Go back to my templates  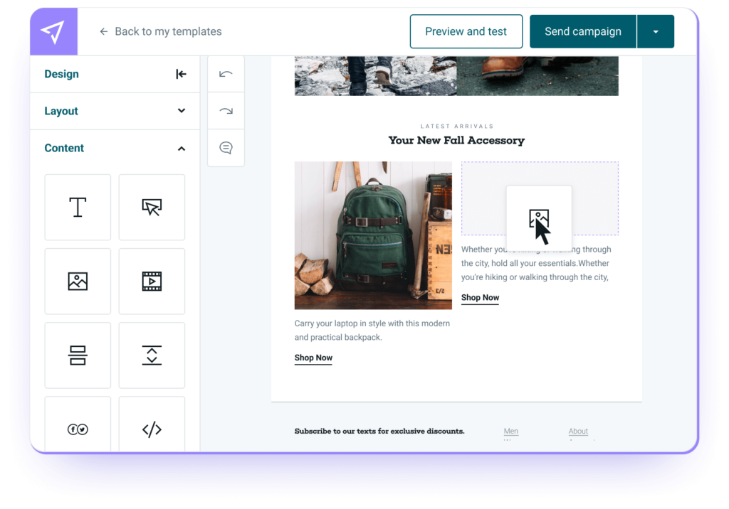(160, 31)
